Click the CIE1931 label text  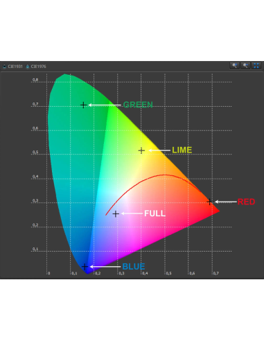tap(15, 67)
